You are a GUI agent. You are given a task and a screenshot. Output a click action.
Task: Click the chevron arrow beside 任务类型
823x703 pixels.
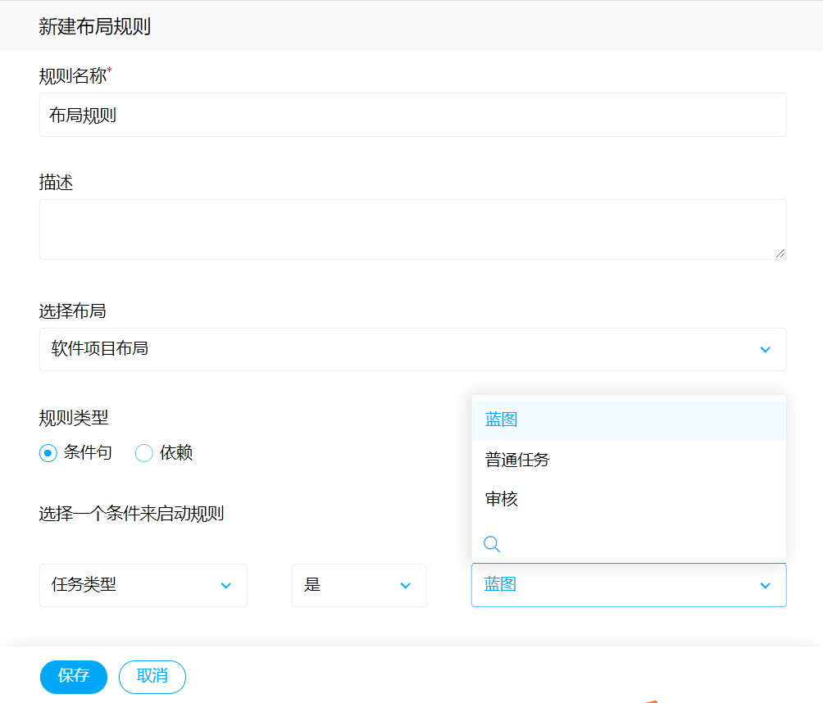coord(226,585)
